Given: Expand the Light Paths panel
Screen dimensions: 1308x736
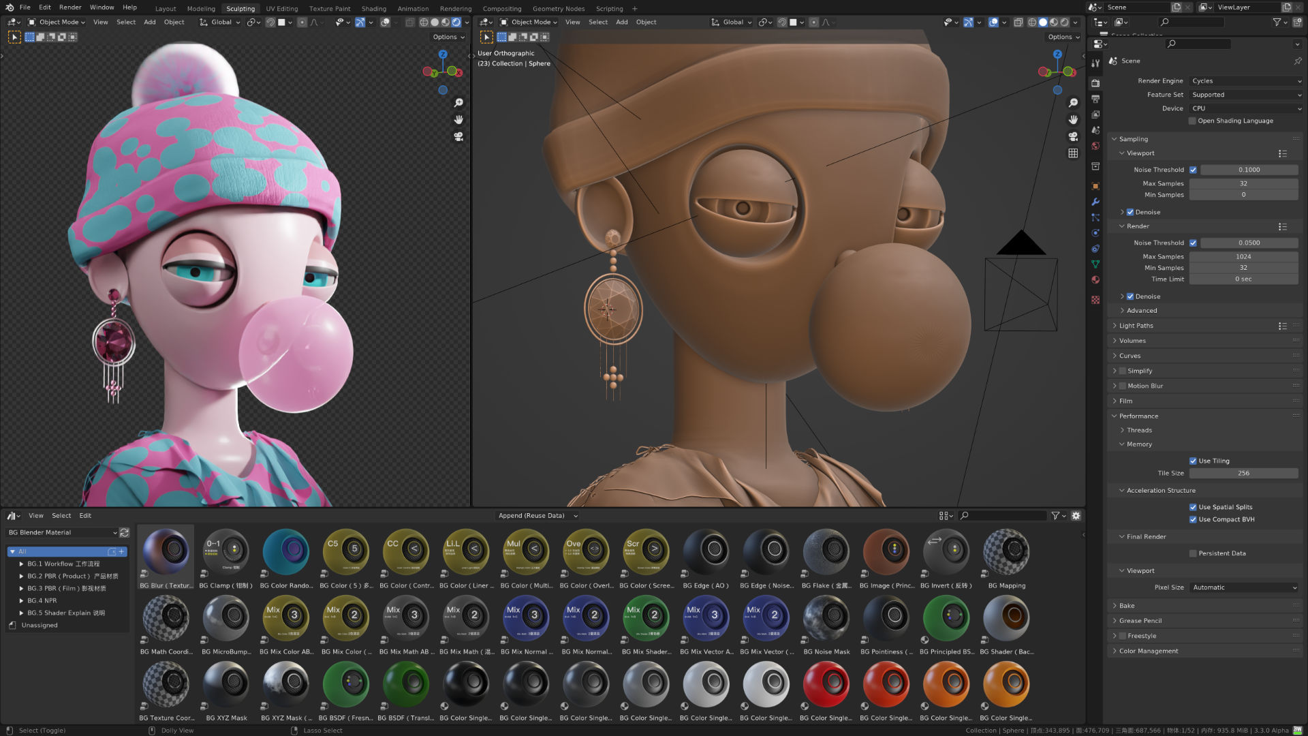Looking at the screenshot, I should pyautogui.click(x=1136, y=326).
